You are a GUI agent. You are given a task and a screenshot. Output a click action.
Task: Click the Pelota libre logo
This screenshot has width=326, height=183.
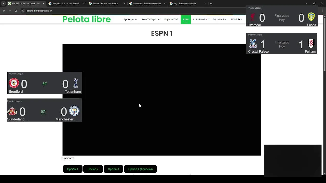pyautogui.click(x=87, y=19)
